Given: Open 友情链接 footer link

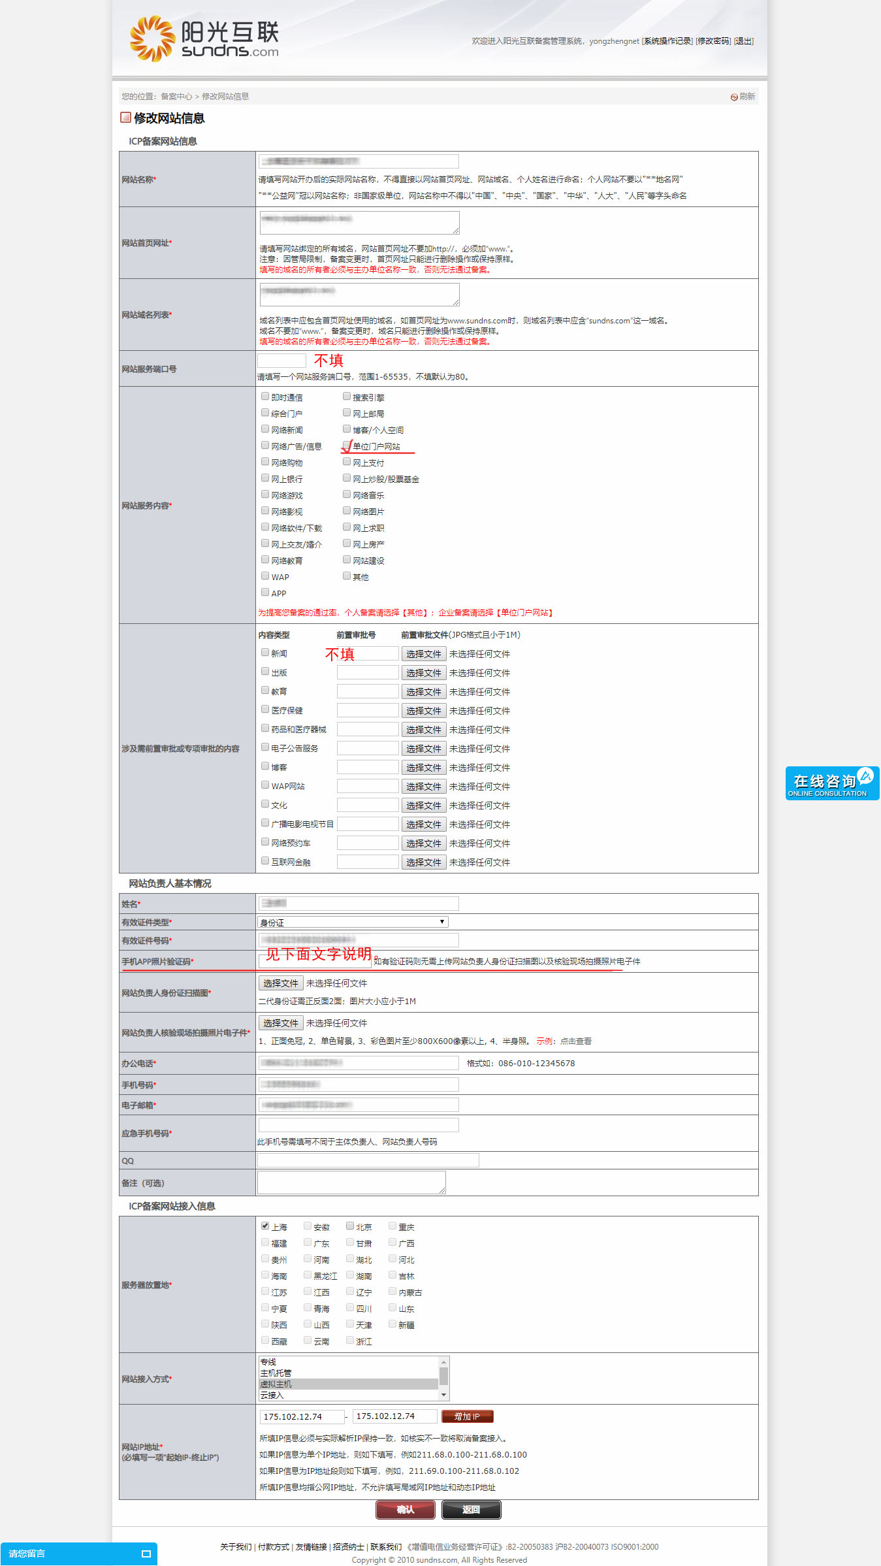Looking at the screenshot, I should [x=311, y=1546].
